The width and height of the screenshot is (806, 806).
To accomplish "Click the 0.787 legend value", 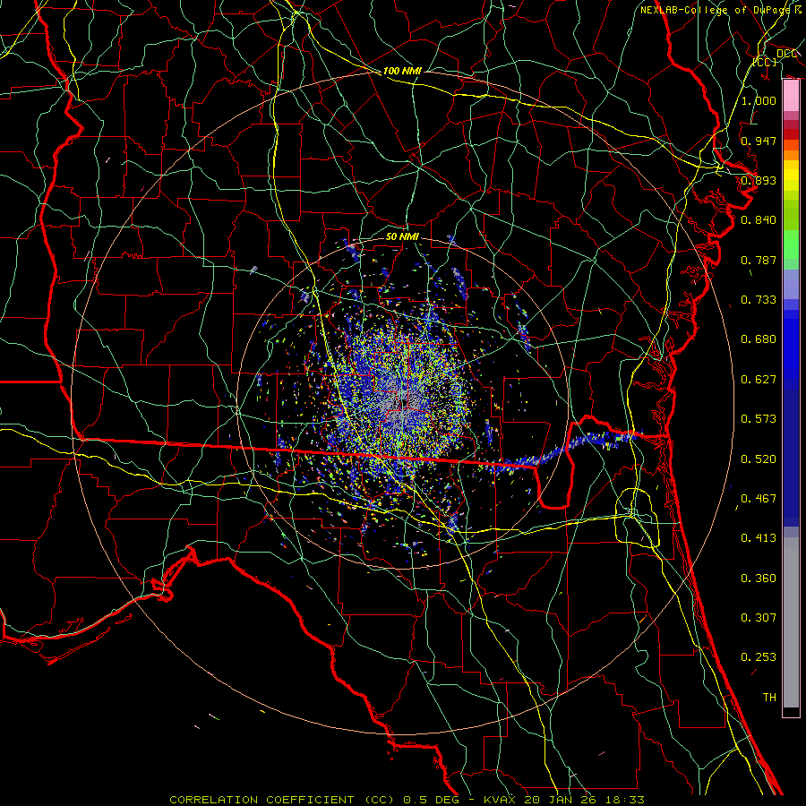I will (x=759, y=260).
